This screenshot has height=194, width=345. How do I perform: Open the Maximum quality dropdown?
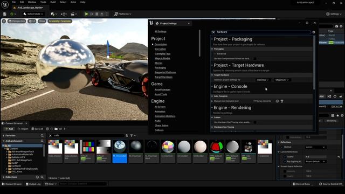282,80
